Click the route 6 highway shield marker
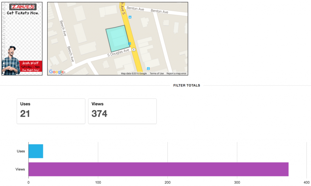 (133, 50)
